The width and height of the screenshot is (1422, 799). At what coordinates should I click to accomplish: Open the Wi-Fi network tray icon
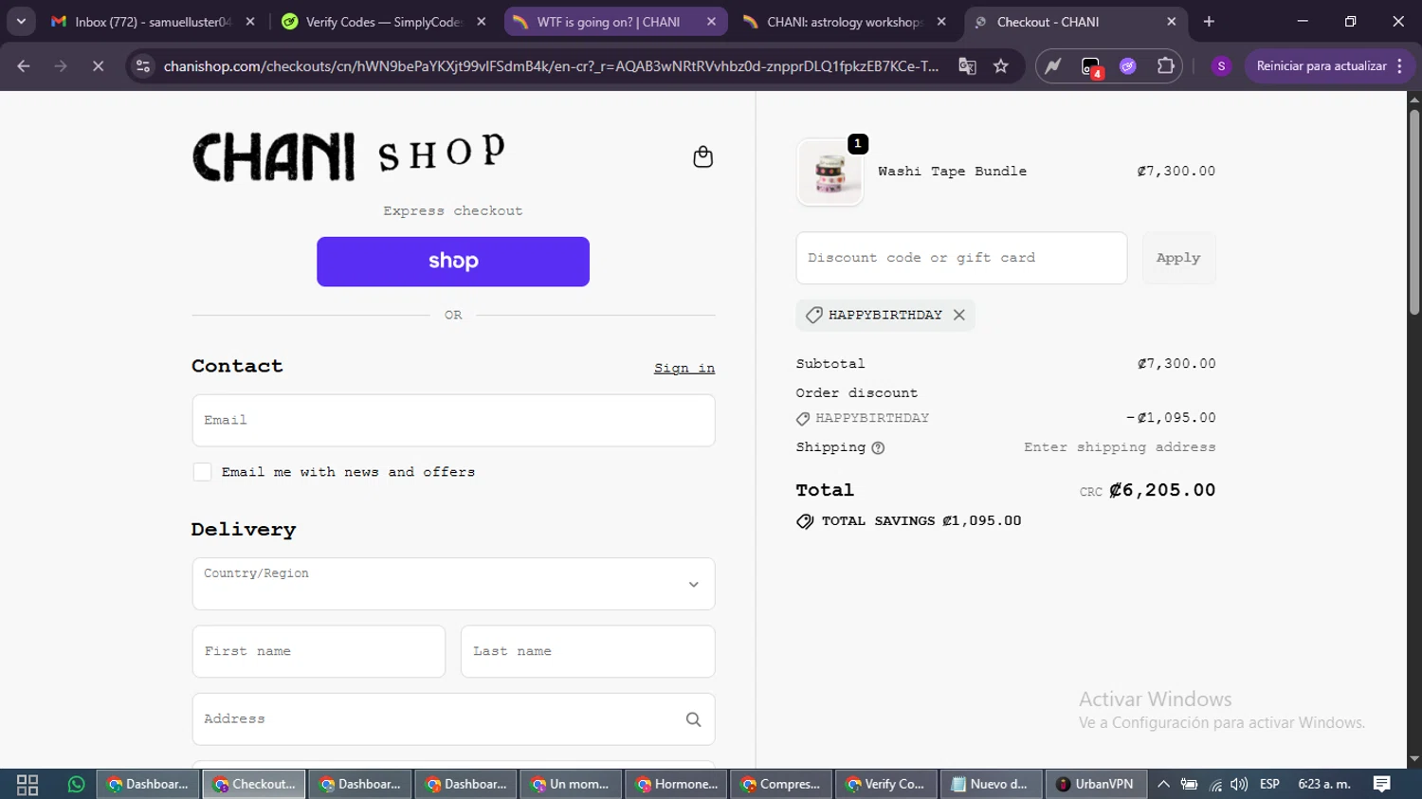click(1215, 785)
